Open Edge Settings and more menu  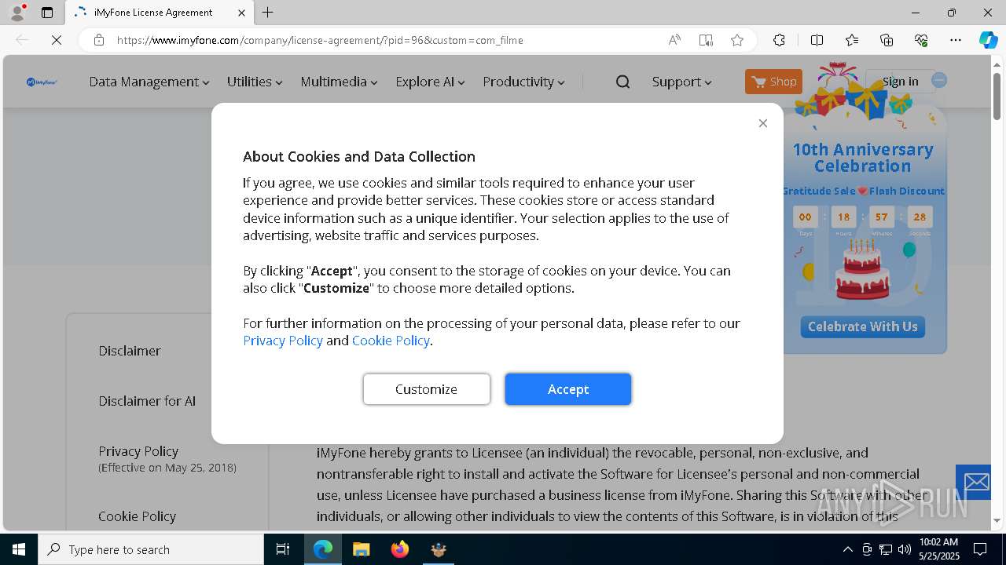[956, 40]
